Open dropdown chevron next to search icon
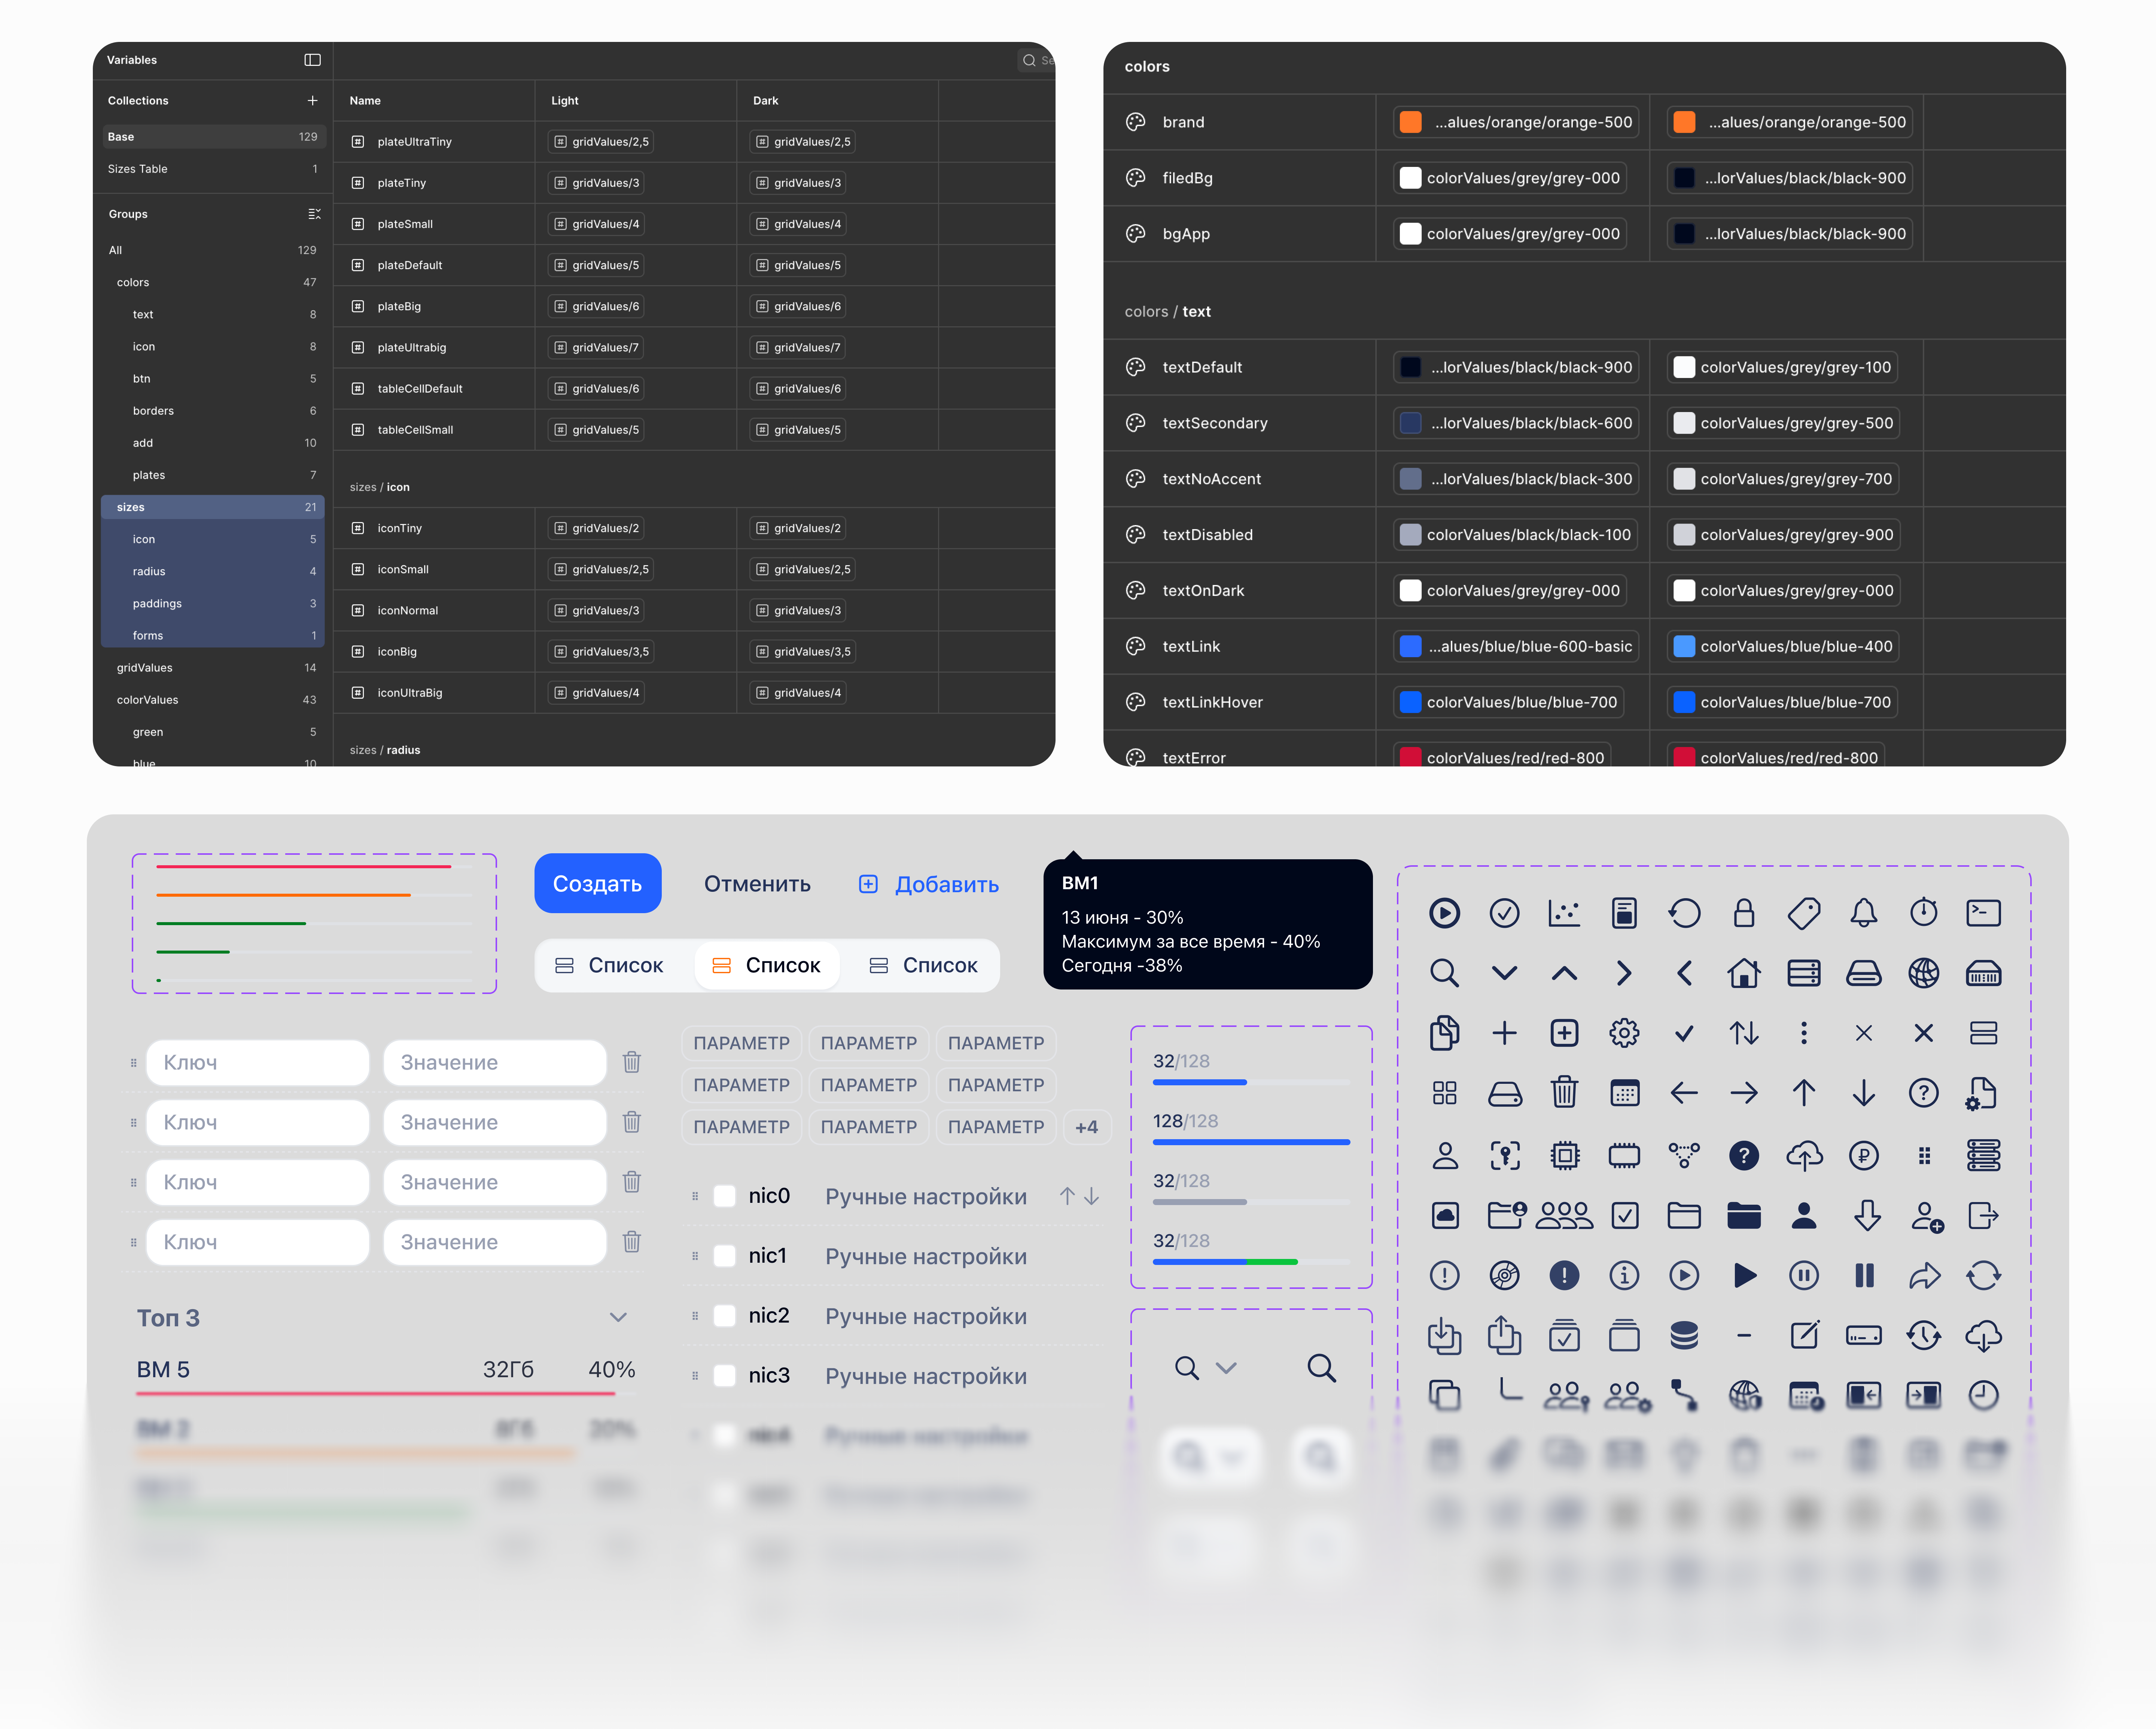 1226,1367
